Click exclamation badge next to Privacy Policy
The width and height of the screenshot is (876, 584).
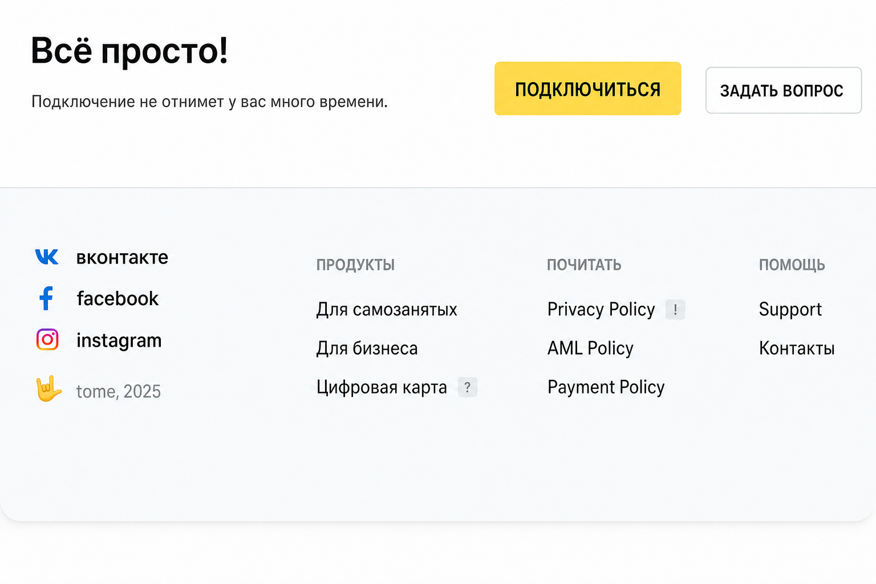click(x=675, y=310)
